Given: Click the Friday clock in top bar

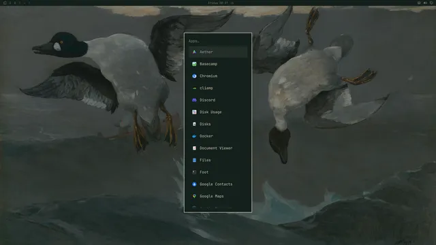Looking at the screenshot, I should click(218, 3).
